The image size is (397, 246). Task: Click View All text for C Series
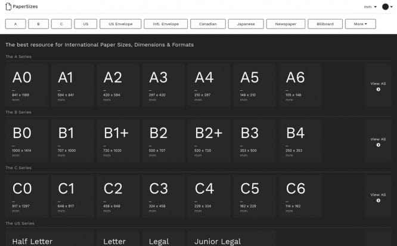[379, 195]
